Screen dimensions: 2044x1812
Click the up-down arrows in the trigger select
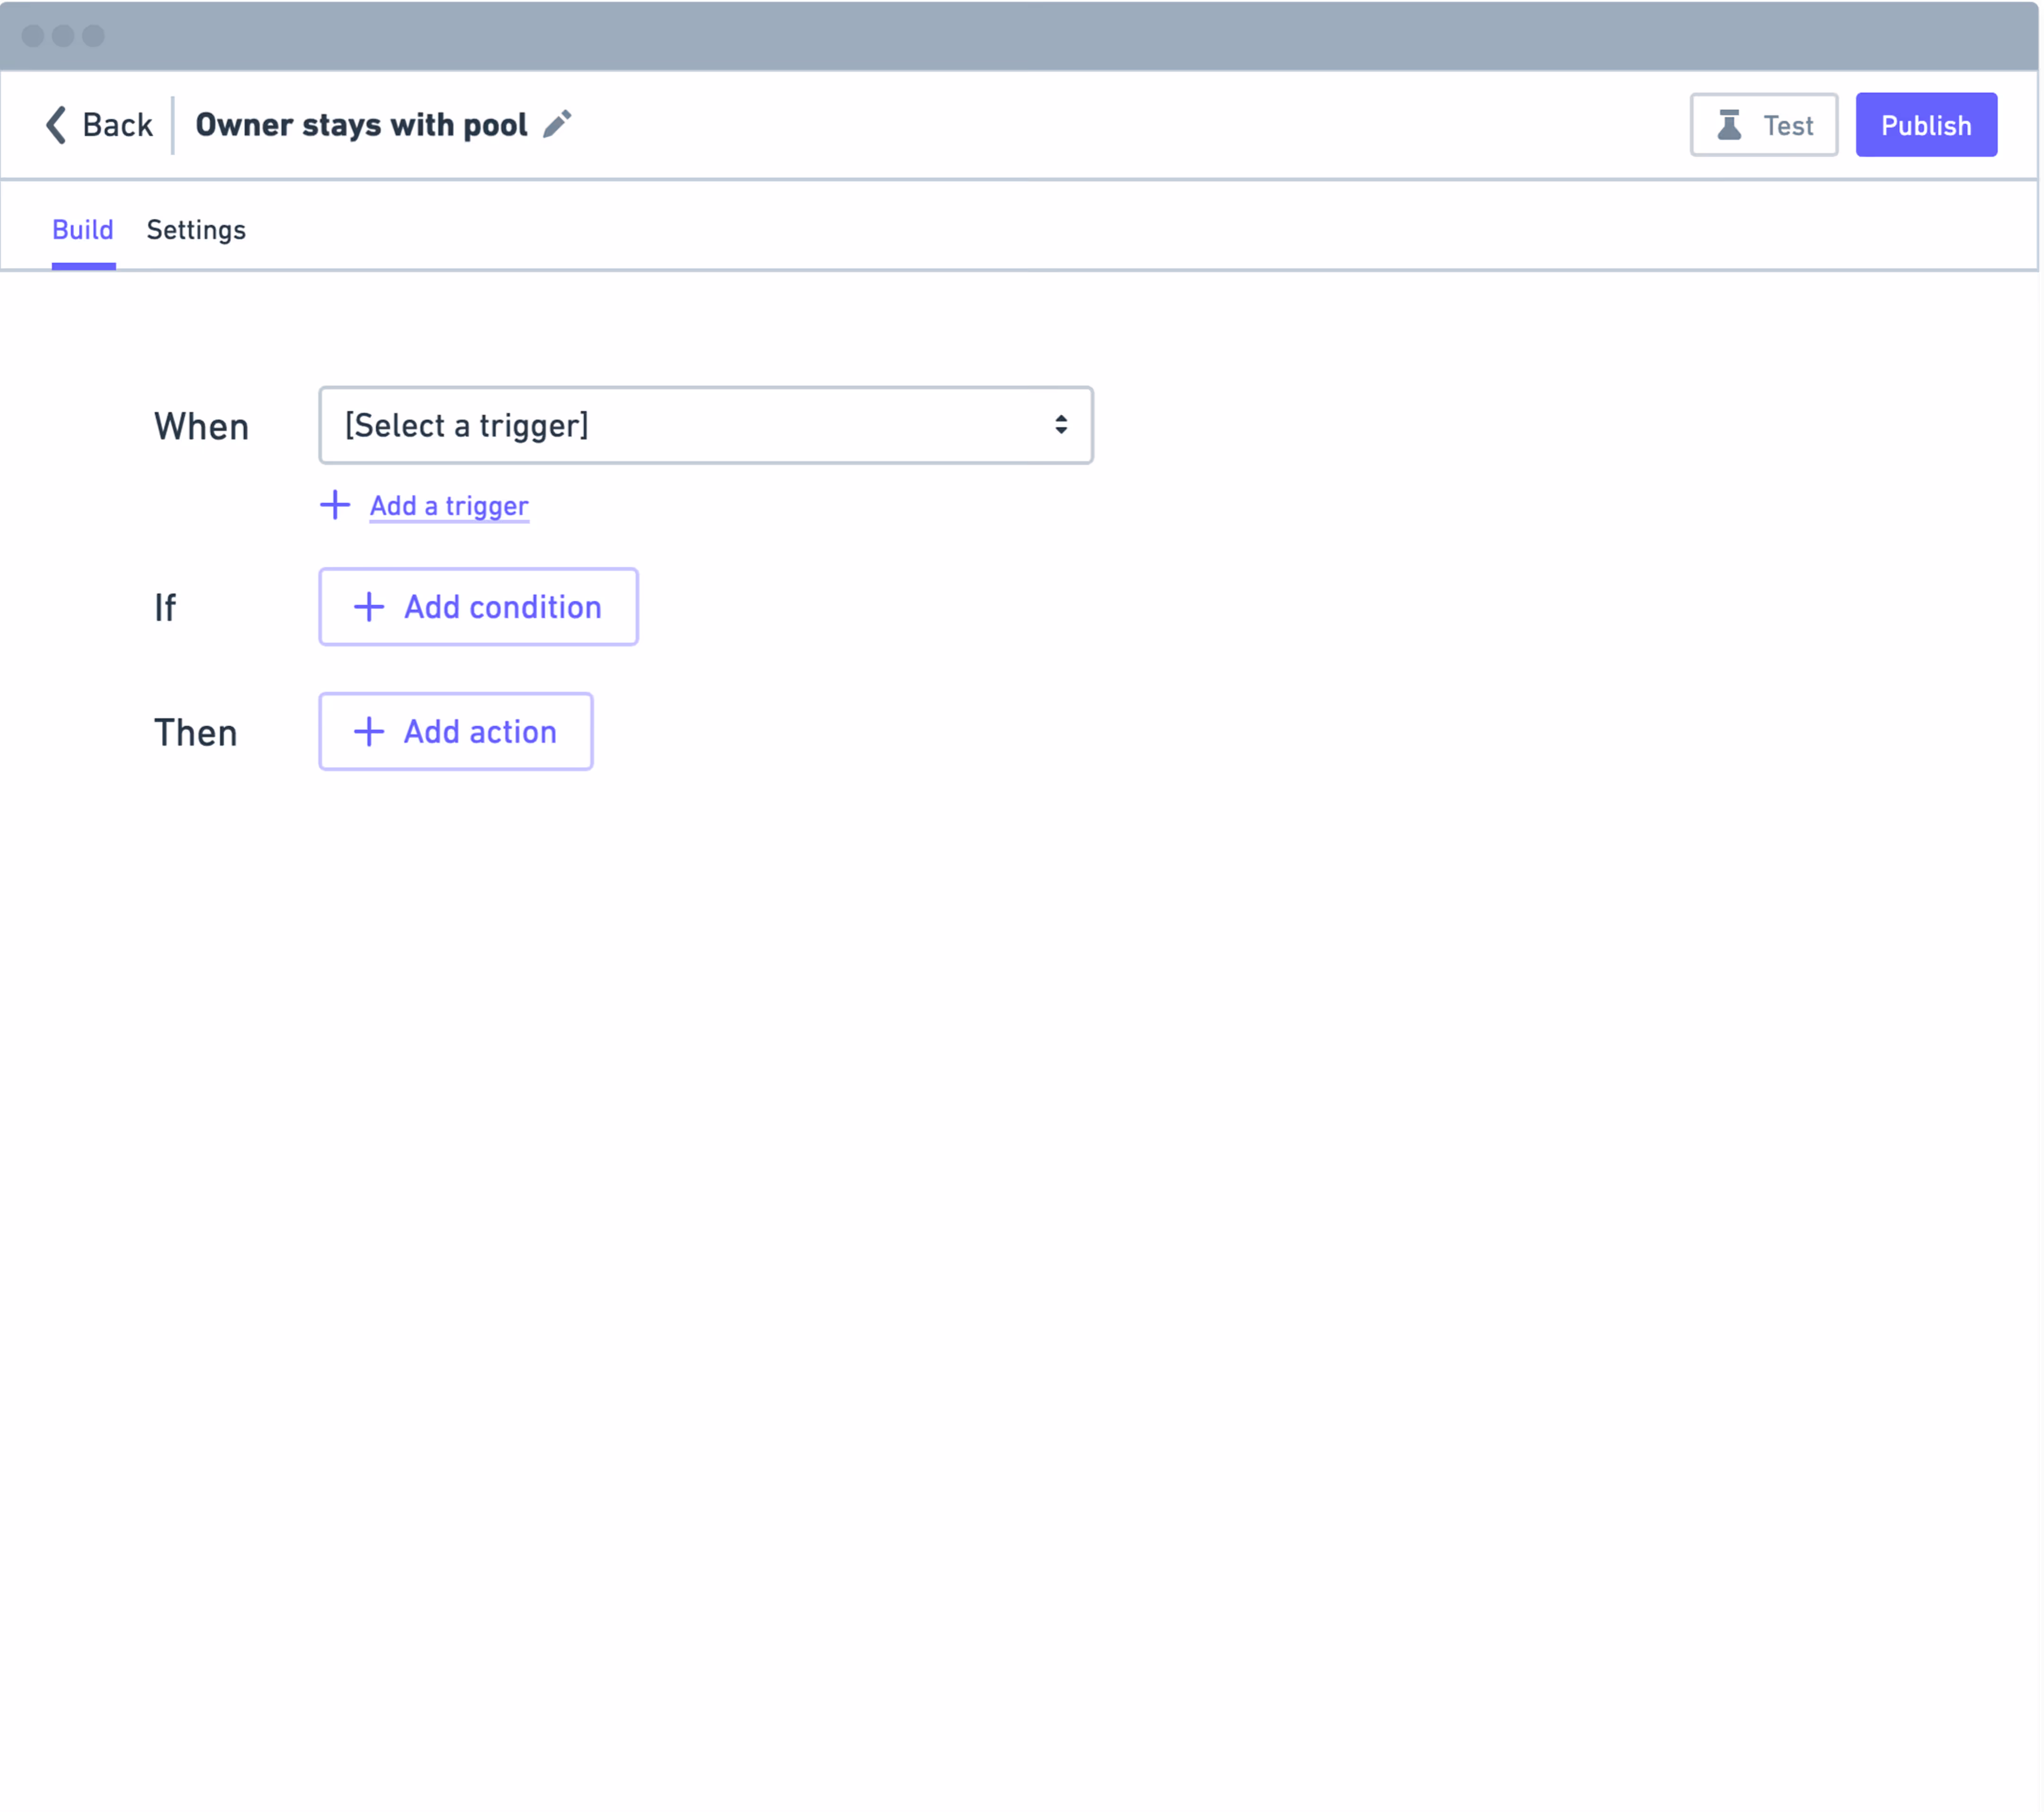pyautogui.click(x=1061, y=425)
